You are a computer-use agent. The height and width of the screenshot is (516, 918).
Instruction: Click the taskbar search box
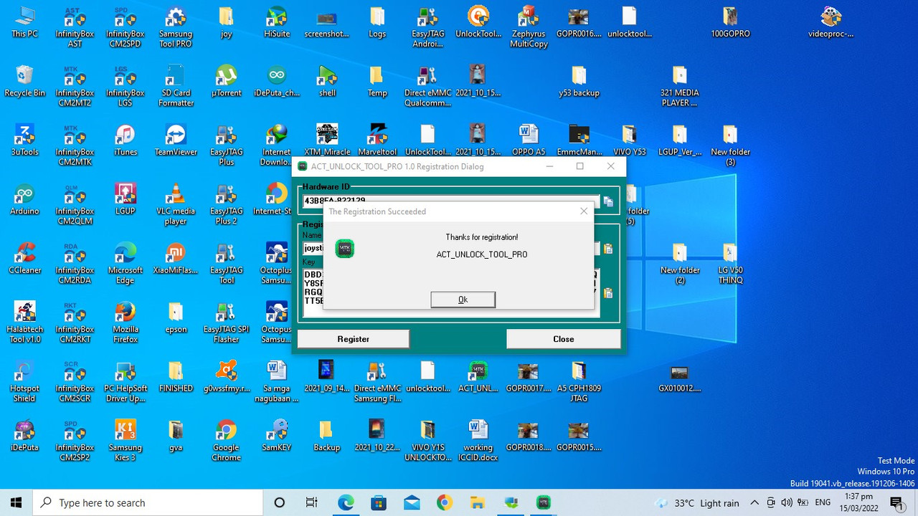click(x=148, y=502)
